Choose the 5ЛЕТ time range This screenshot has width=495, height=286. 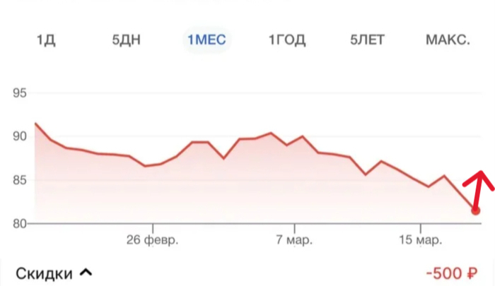pyautogui.click(x=367, y=40)
